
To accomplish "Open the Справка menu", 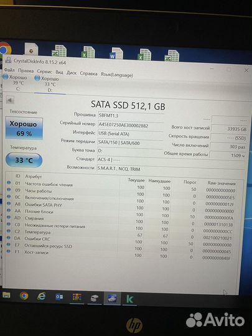I will (88, 73).
